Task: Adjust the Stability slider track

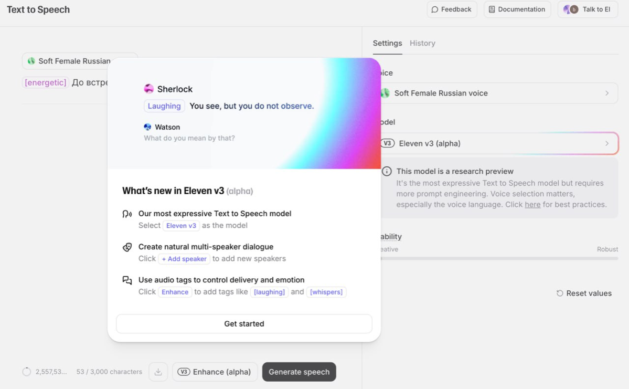Action: 499,258
